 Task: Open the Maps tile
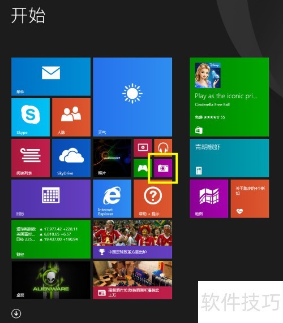[x=209, y=199]
